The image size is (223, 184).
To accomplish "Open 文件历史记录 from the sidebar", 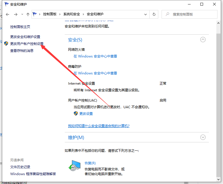I will 20,167.
